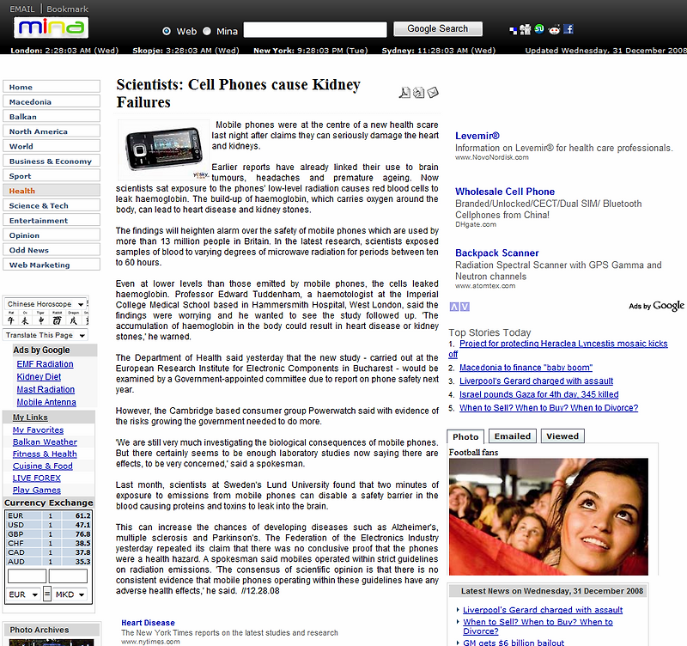Click the print article icon

[x=418, y=93]
